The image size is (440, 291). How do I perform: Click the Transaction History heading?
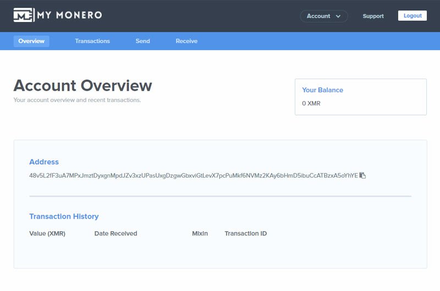click(64, 216)
